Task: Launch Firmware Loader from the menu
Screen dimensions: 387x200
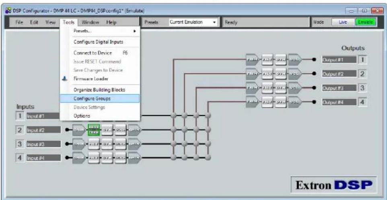Action: pos(100,79)
